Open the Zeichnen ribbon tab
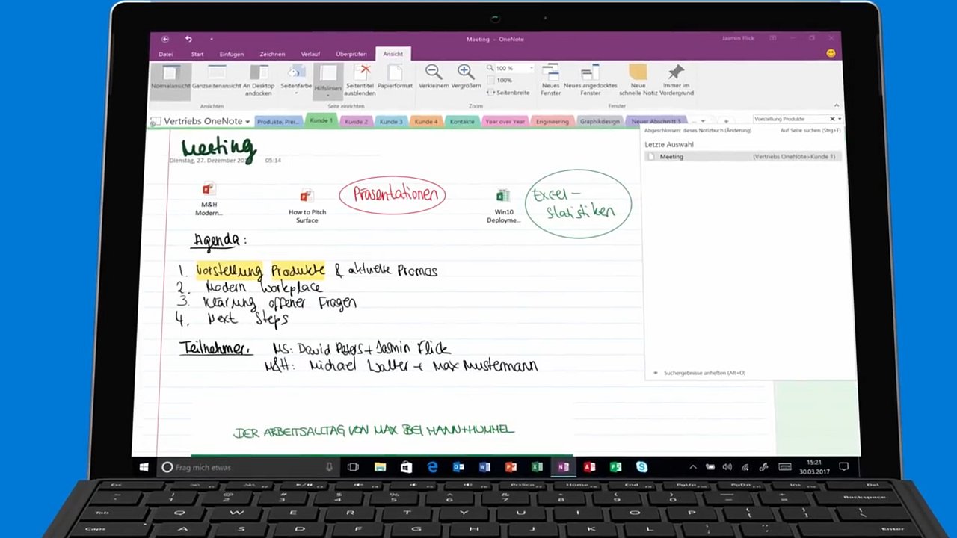 272,54
